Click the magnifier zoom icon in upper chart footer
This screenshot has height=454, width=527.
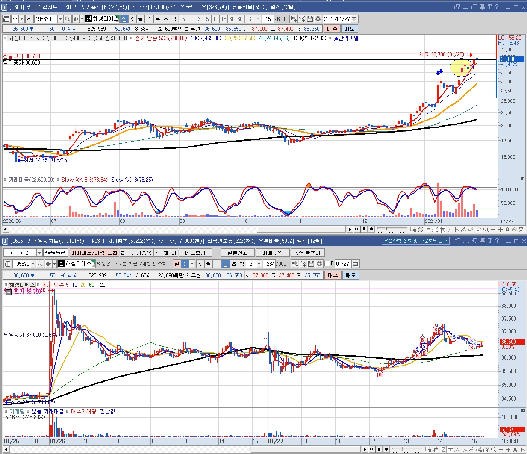pos(486,230)
